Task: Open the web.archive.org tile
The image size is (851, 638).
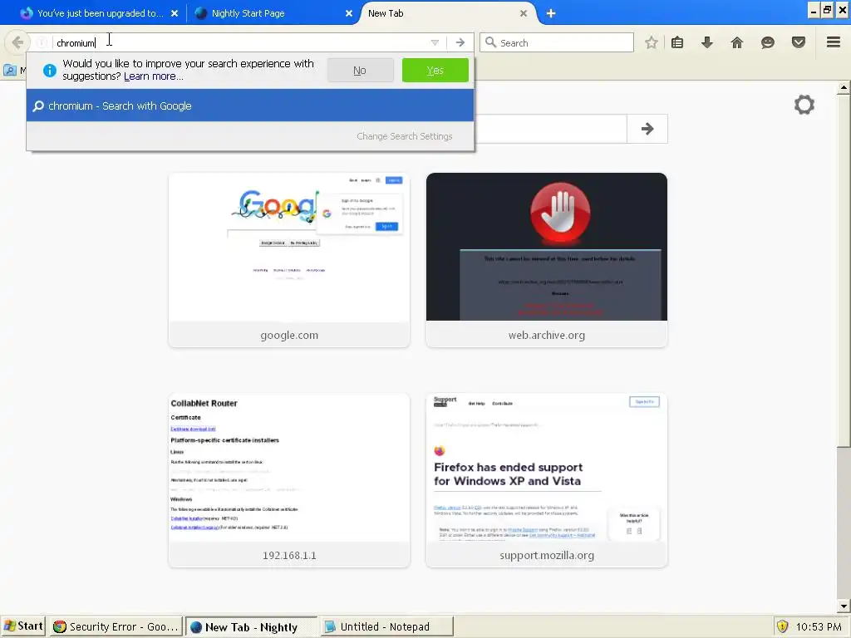Action: pyautogui.click(x=547, y=260)
